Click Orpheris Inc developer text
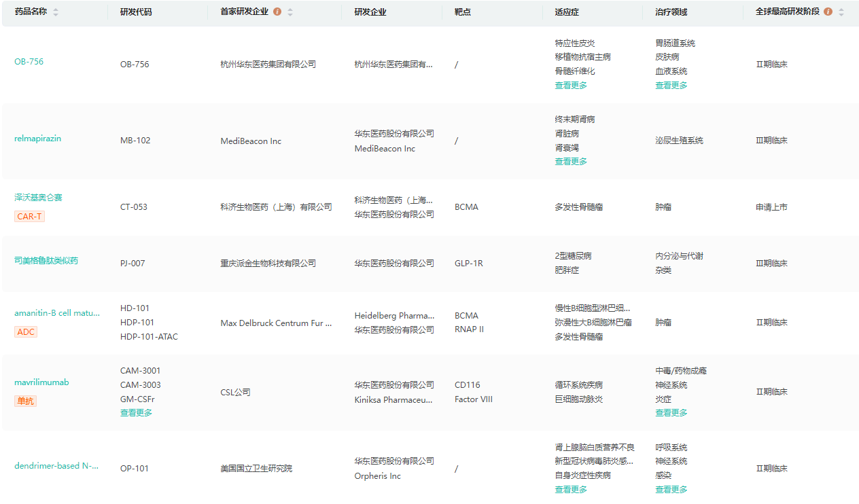This screenshot has height=504, width=859. (378, 476)
